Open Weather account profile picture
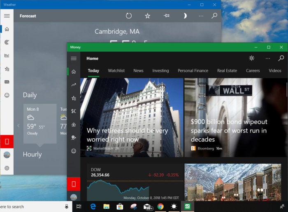Viewport: 288px width, 212px height. pyautogui.click(x=7, y=155)
